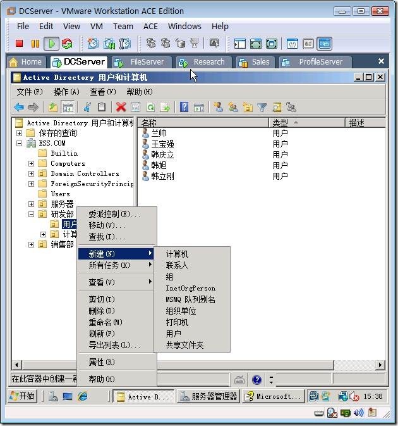Click the red X delete icon
The width and height of the screenshot is (398, 426).
121,107
